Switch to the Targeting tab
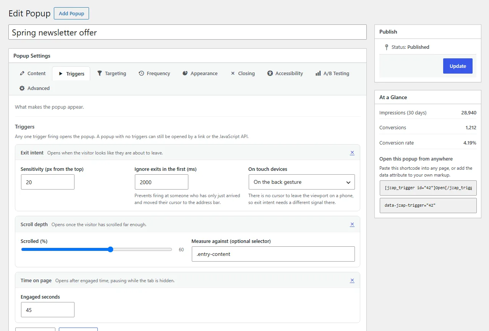Screen dimensions: 489x331 coord(112,73)
